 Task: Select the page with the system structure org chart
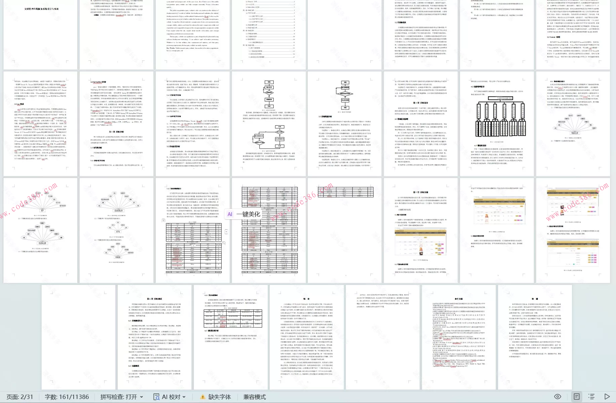497,124
